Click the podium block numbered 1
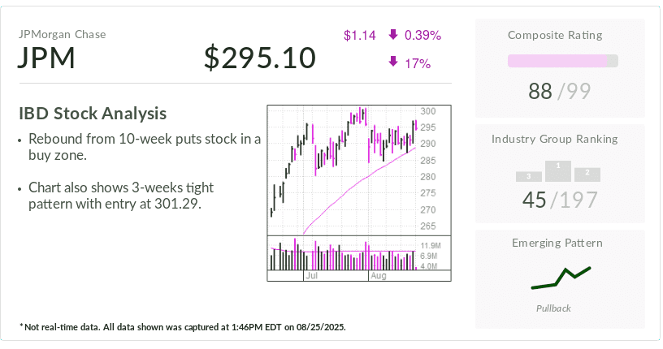Screen dimensions: 663x349 coord(558,171)
